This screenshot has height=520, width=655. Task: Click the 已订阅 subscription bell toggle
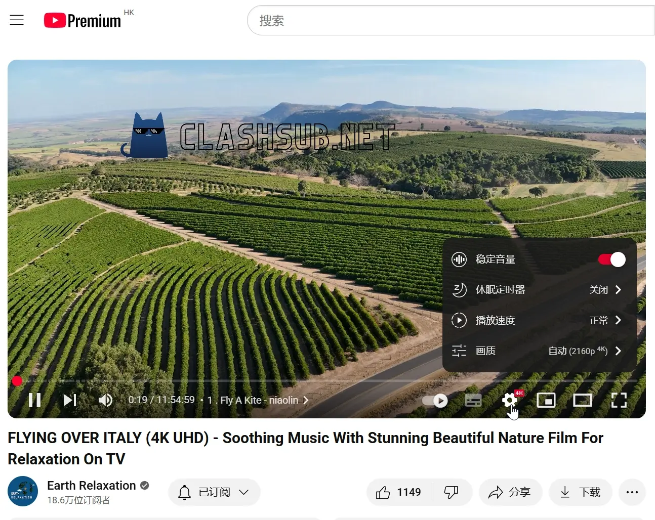pyautogui.click(x=214, y=492)
